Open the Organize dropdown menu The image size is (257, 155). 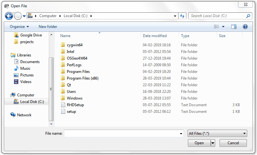19,27
